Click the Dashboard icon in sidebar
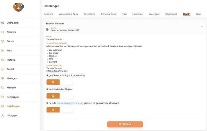207x131 pixels. (3, 23)
